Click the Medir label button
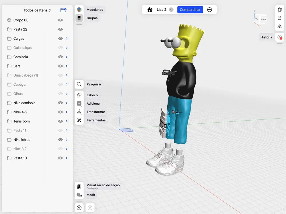The height and width of the screenshot is (214, 286). (x=91, y=195)
